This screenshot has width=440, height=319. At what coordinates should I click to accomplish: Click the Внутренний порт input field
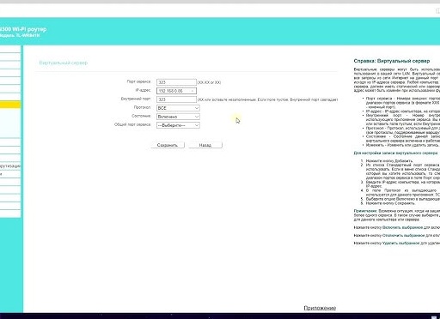176,99
